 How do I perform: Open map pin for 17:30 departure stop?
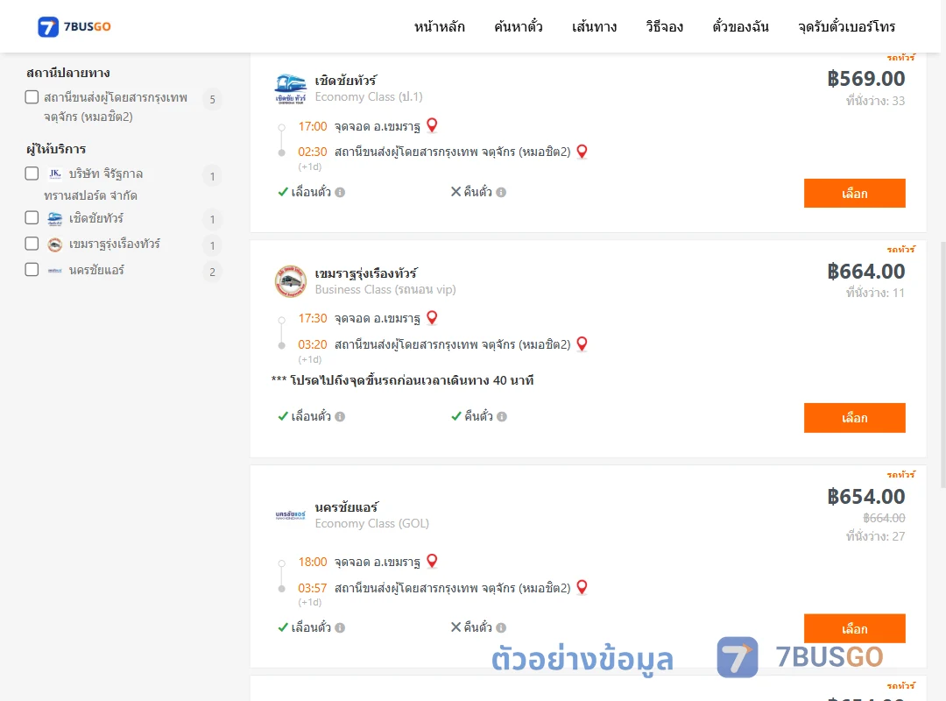(x=432, y=317)
